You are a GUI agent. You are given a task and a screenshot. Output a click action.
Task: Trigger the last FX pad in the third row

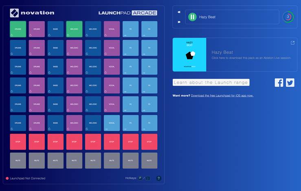(149, 67)
